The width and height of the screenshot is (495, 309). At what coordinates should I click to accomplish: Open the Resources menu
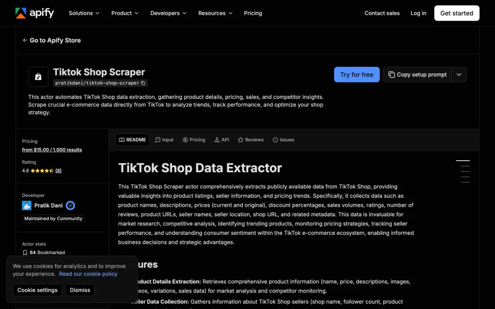[x=215, y=13]
